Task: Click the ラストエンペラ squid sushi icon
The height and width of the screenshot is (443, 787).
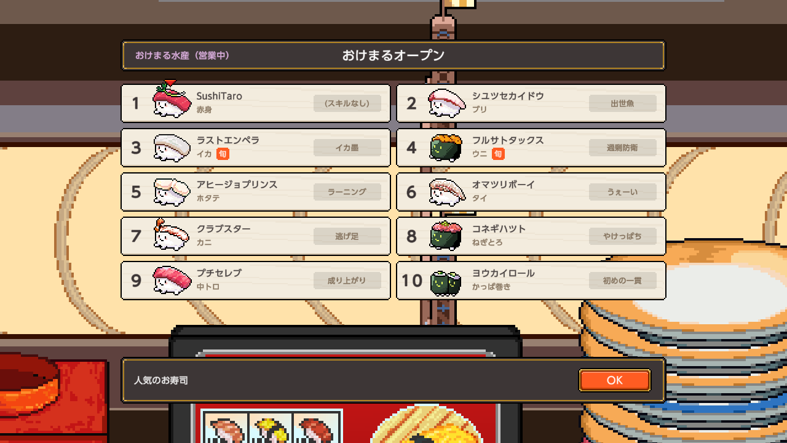Action: pyautogui.click(x=170, y=148)
